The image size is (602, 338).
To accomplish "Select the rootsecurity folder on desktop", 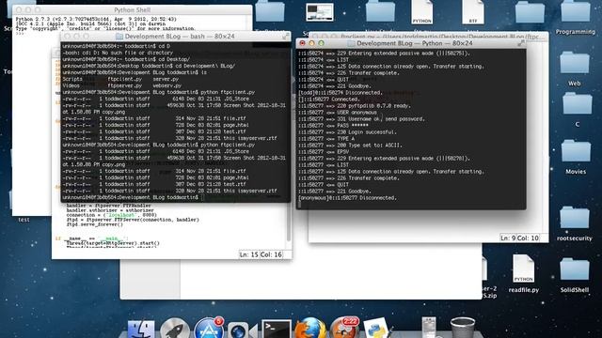I will click(575, 218).
